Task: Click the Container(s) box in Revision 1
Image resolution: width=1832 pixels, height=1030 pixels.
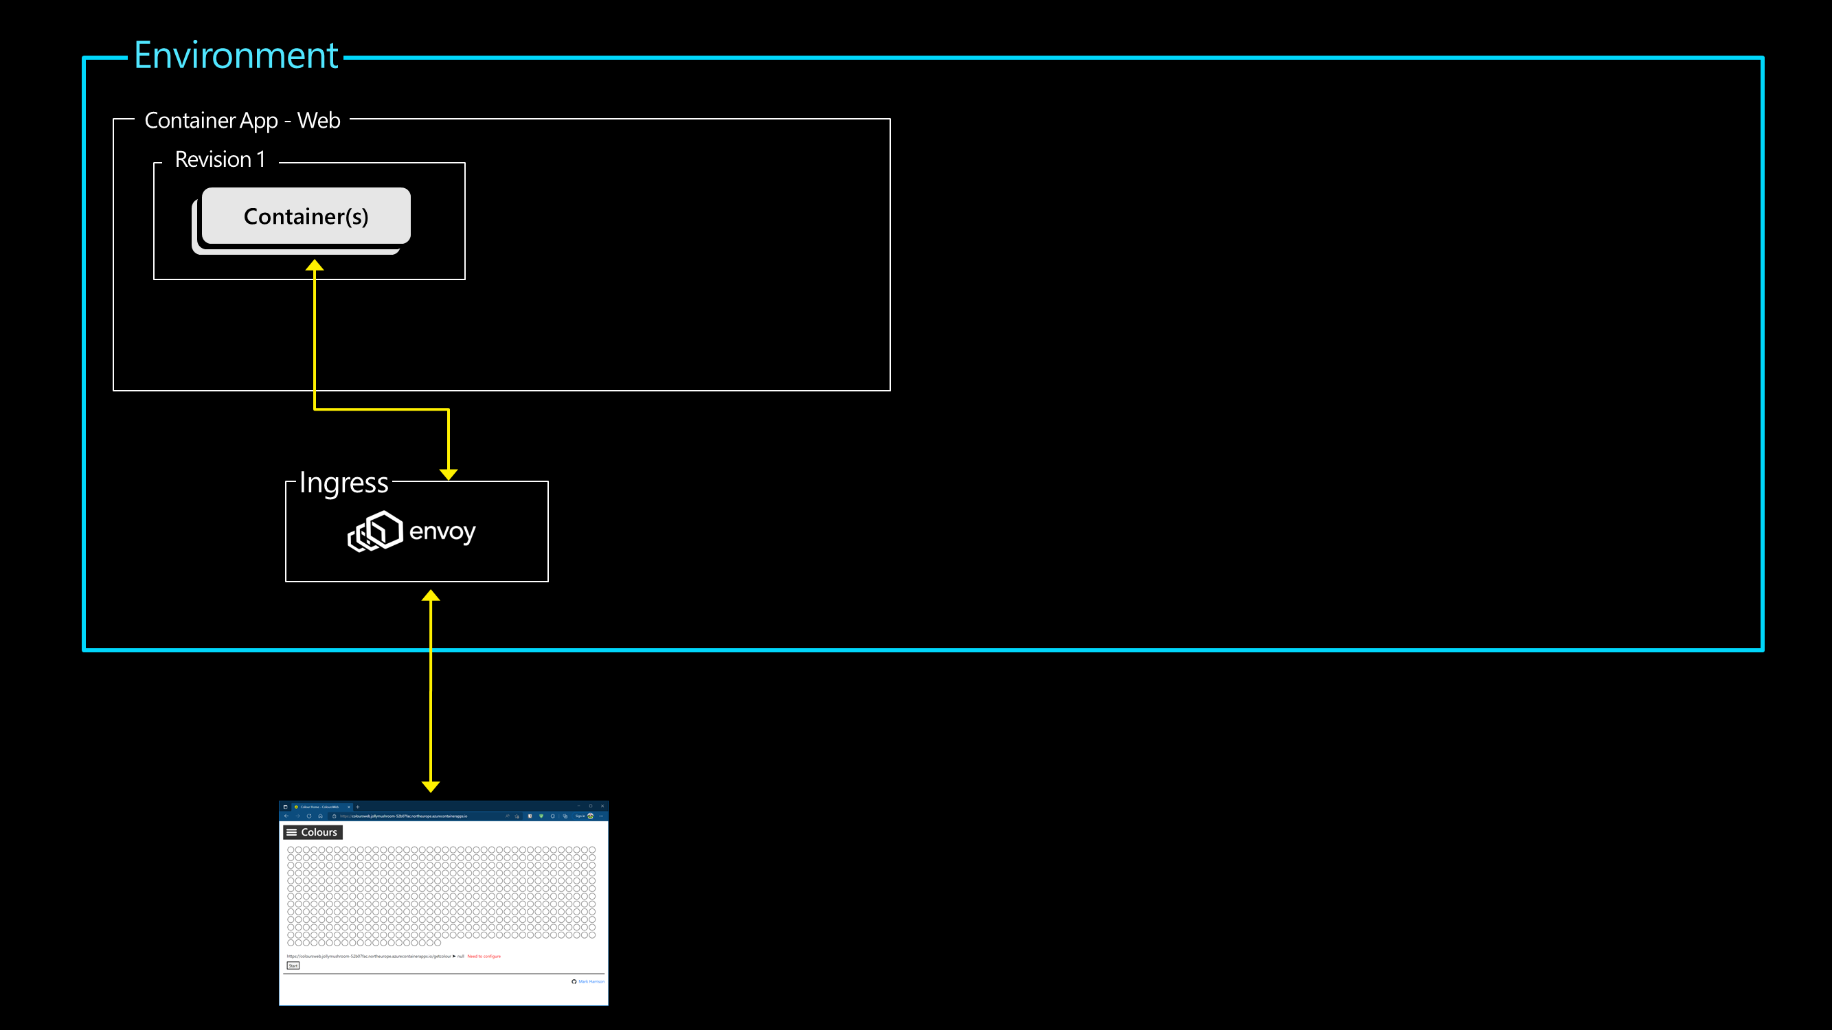Action: (x=306, y=216)
